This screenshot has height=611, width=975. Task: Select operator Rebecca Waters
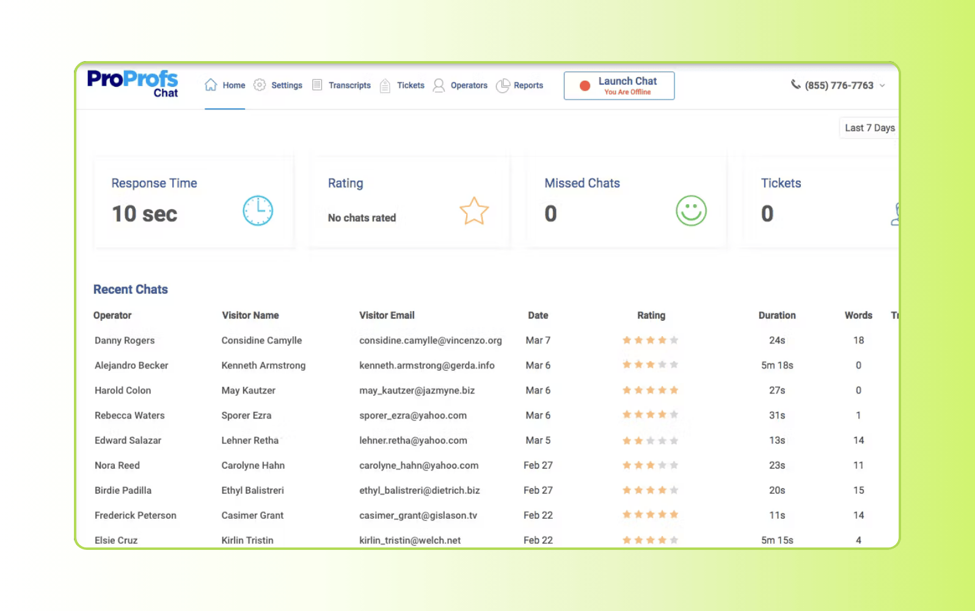130,415
